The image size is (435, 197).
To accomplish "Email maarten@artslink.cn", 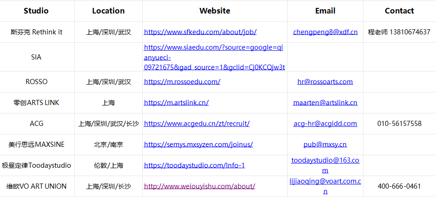I will 325,103.
